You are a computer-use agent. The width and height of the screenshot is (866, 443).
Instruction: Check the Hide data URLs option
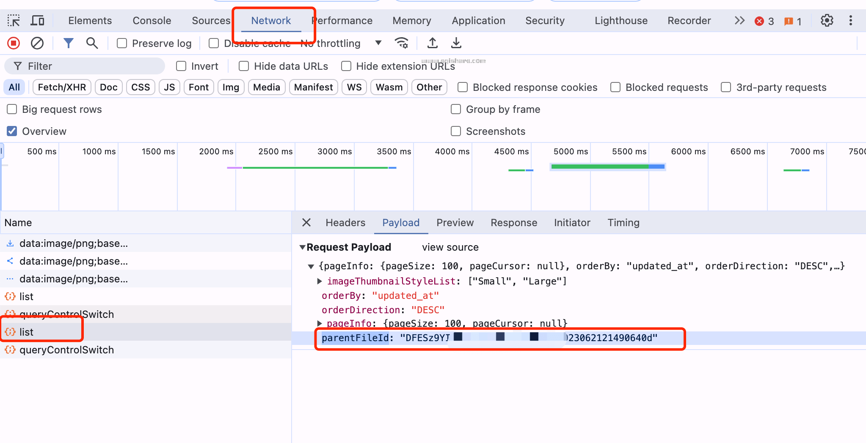pyautogui.click(x=244, y=66)
